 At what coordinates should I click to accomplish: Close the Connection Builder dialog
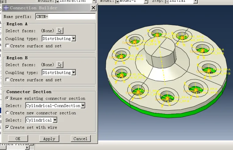[x=93, y=8]
